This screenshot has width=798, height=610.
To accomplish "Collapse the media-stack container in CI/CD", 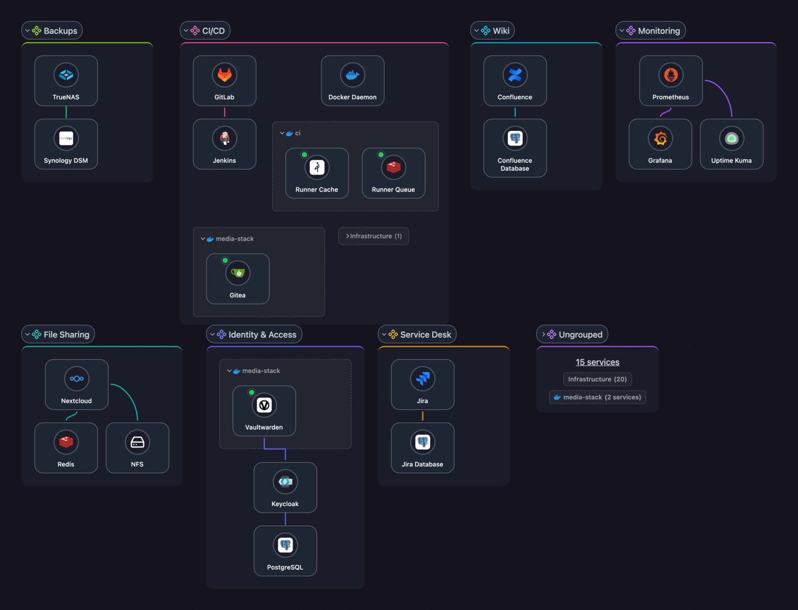I will point(203,239).
